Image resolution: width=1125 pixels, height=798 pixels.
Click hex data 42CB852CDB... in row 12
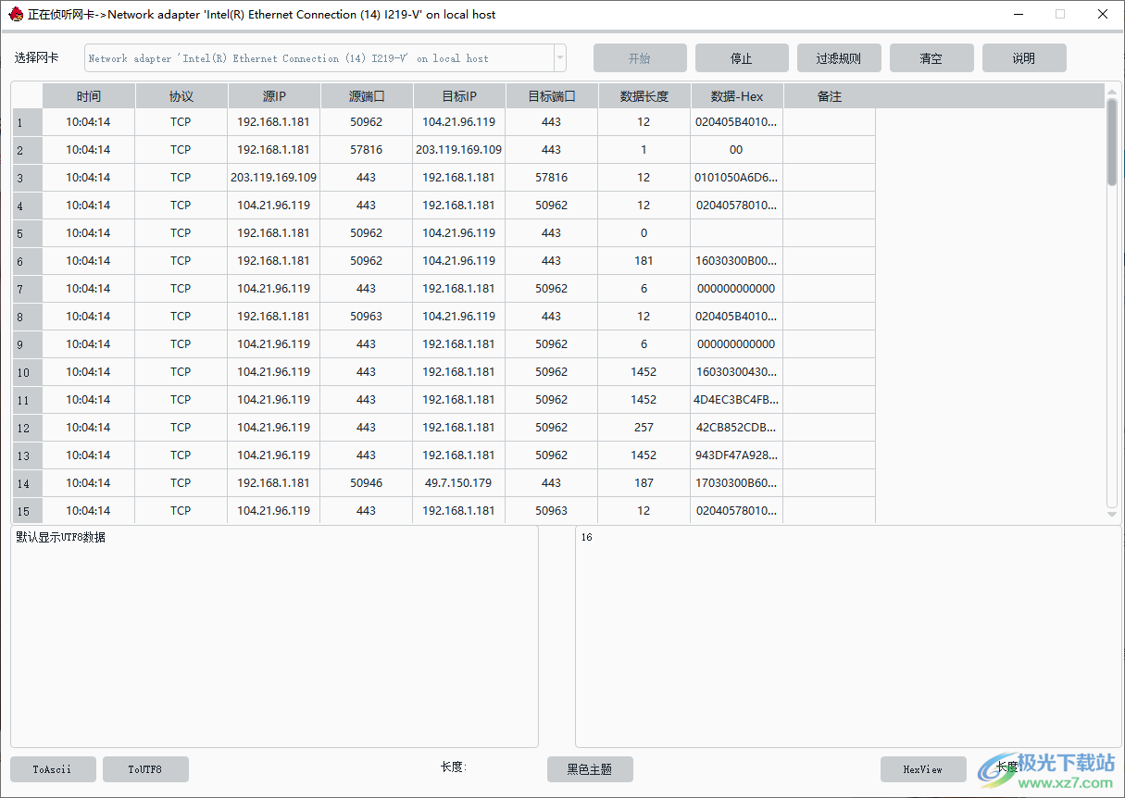pos(737,428)
